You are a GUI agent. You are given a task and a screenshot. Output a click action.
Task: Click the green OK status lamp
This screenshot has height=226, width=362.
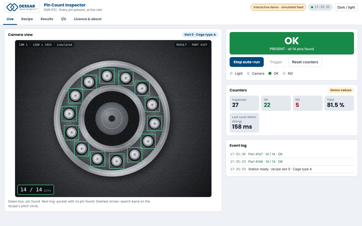(x=270, y=73)
